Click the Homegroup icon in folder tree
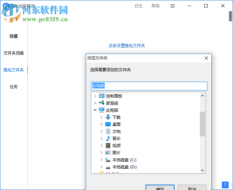This screenshot has height=190, width=233. (102, 103)
